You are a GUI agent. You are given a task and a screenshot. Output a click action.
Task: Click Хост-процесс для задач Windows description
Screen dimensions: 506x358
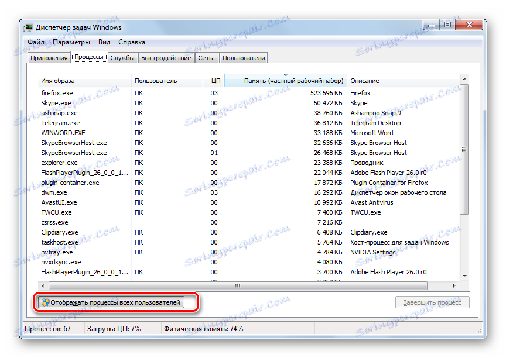point(399,242)
